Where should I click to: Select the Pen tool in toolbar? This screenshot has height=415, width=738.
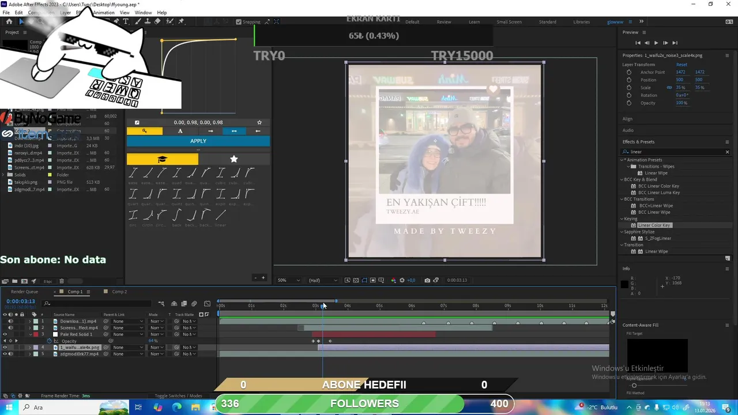(x=116, y=21)
